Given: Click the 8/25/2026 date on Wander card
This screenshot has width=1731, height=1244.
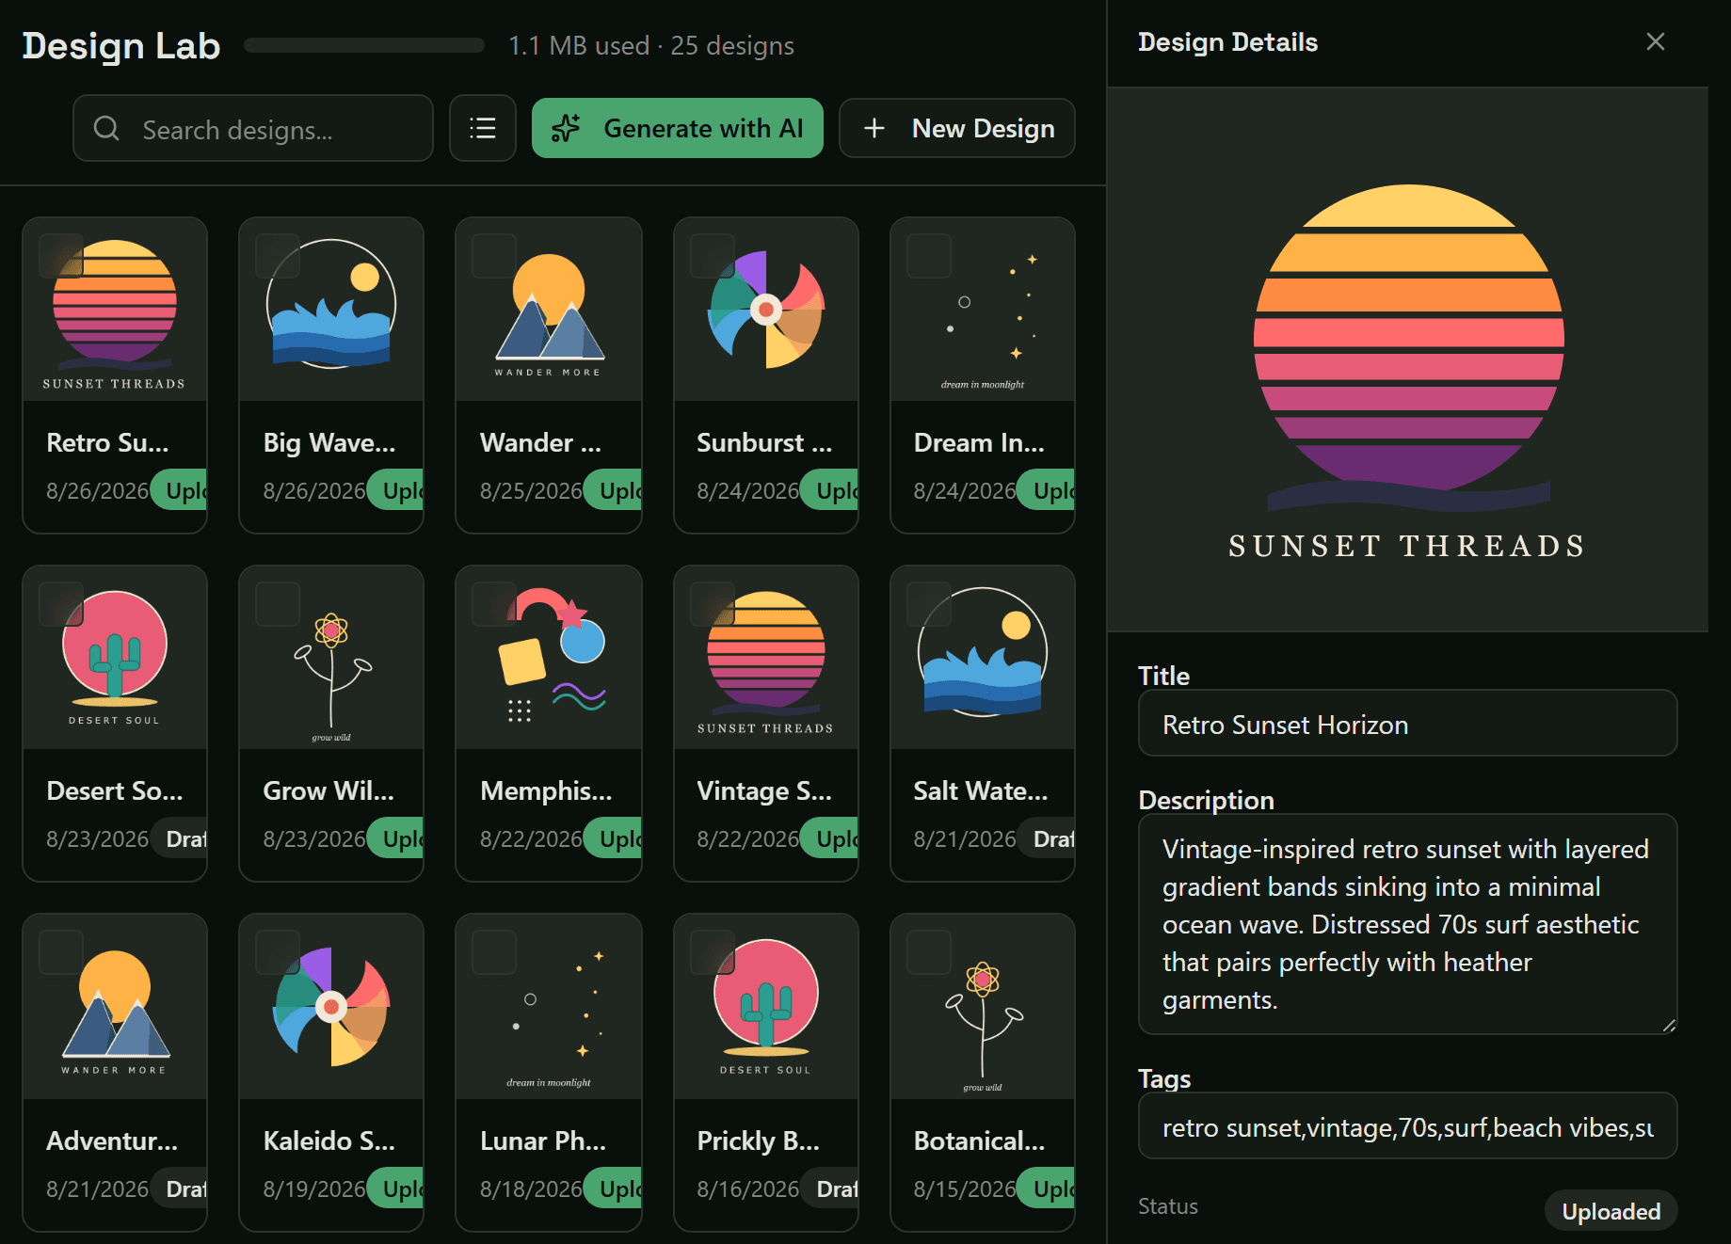Looking at the screenshot, I should tap(531, 491).
